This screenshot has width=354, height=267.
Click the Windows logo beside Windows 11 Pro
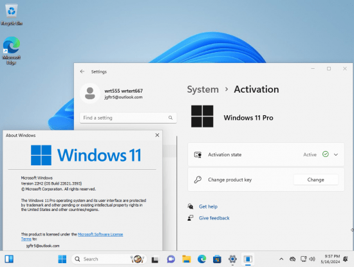(202, 116)
